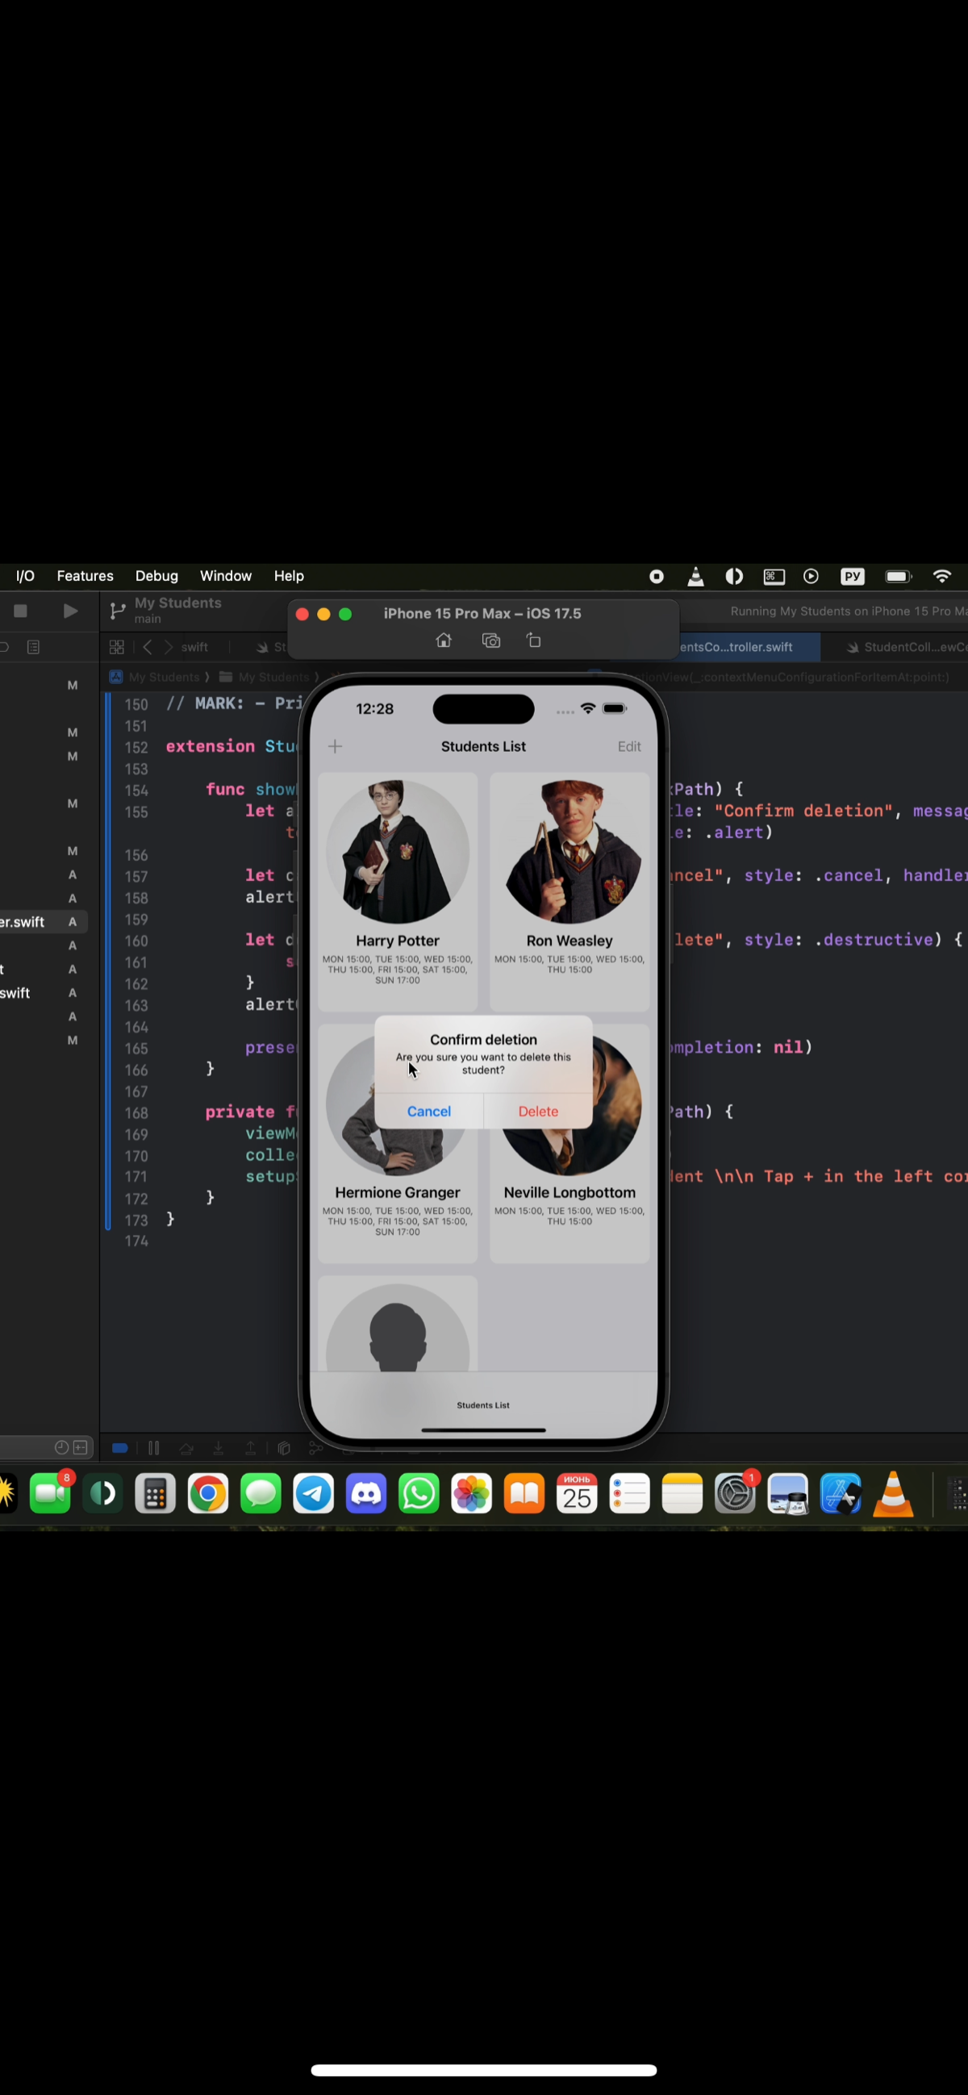Click code line number 160
968x2095 pixels.
point(136,940)
